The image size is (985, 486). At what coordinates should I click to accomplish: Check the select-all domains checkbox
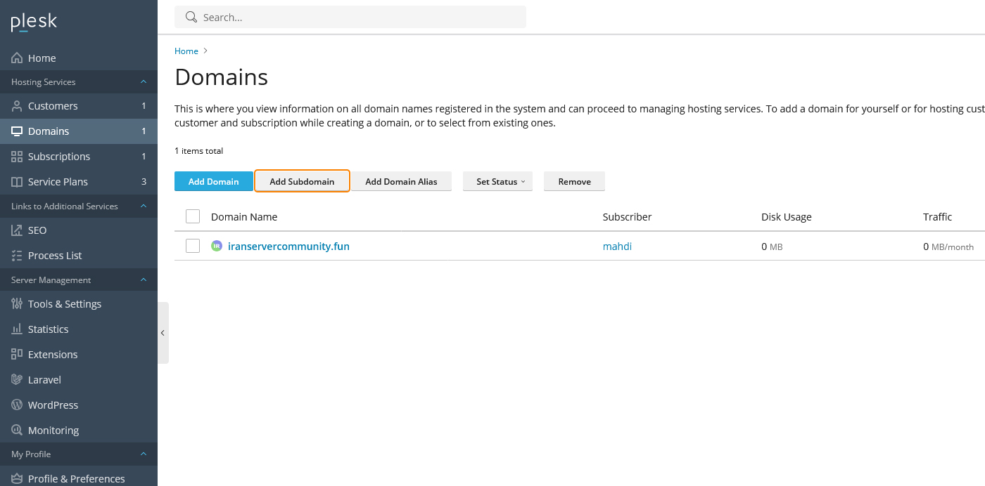(193, 216)
